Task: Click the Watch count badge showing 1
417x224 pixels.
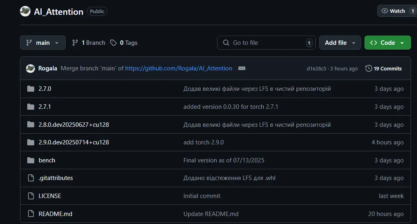Action: coord(413,11)
